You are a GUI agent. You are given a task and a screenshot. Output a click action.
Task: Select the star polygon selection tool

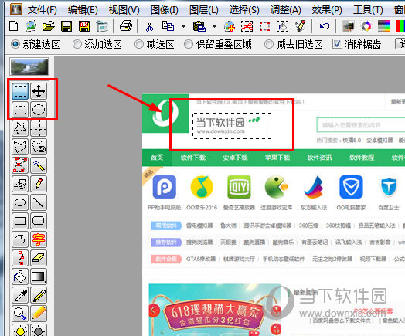(x=20, y=128)
